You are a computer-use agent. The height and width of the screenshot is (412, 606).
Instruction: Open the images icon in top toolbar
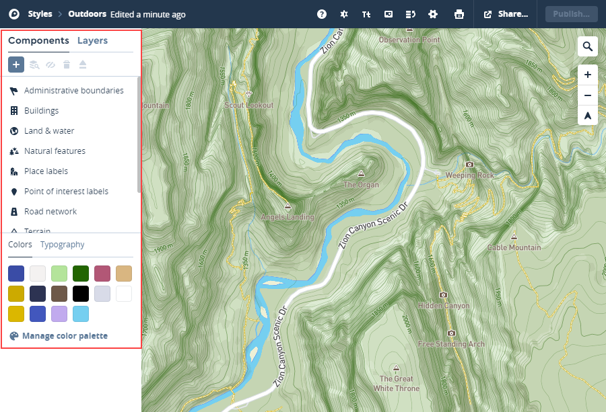[x=389, y=14]
